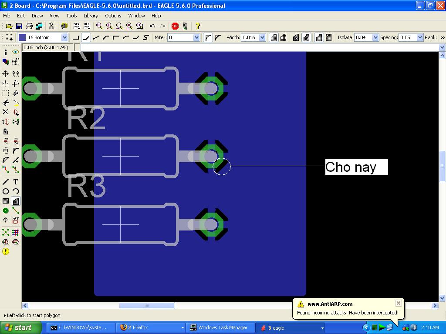
Task: Select the Info tool
Action: (x=5, y=53)
